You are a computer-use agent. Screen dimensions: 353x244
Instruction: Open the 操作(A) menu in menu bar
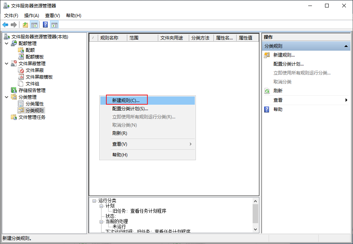tap(31, 16)
